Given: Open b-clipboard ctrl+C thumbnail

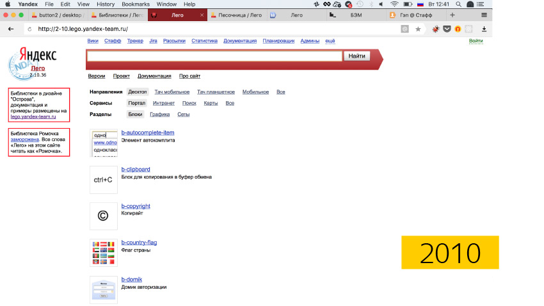Looking at the screenshot, I should click(x=104, y=180).
